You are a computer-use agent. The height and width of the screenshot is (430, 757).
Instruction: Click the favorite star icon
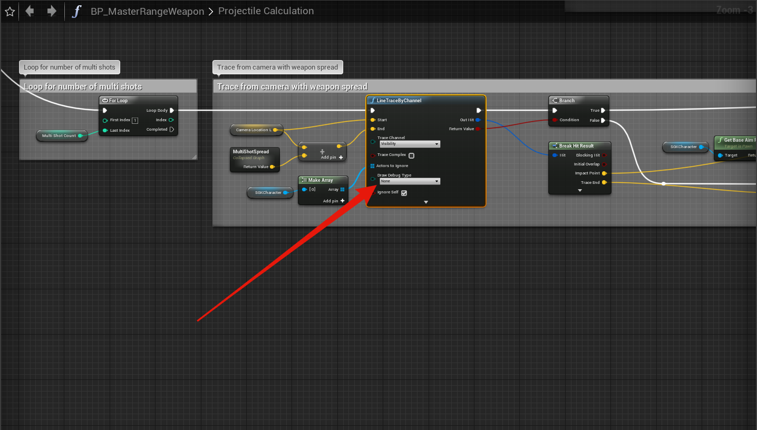[x=9, y=11]
